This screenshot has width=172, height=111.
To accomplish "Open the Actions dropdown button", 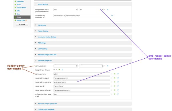I will coord(22,24).
